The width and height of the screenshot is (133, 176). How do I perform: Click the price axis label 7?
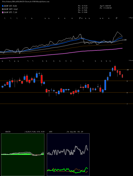[127, 104]
